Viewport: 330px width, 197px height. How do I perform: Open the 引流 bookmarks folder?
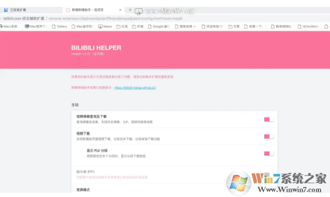coord(122,26)
